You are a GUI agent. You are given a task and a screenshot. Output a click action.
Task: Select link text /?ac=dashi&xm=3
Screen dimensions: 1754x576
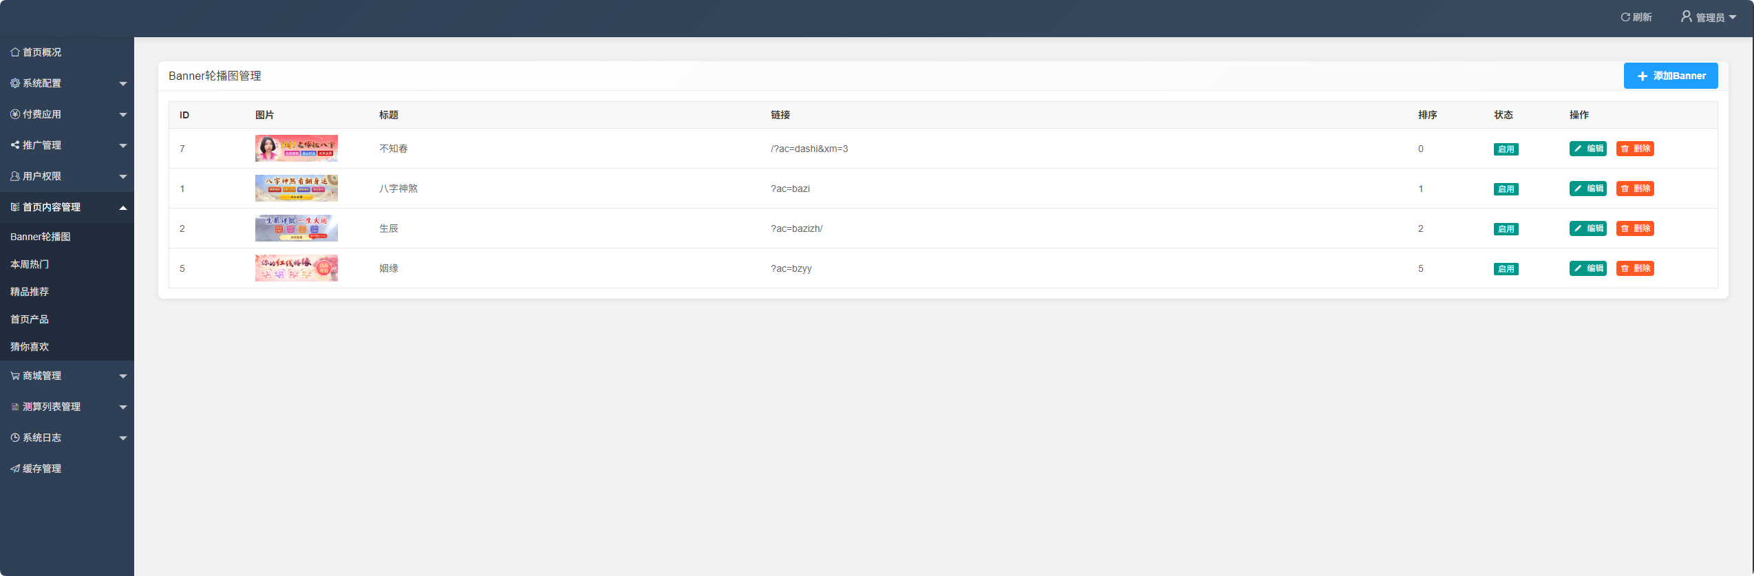(809, 149)
